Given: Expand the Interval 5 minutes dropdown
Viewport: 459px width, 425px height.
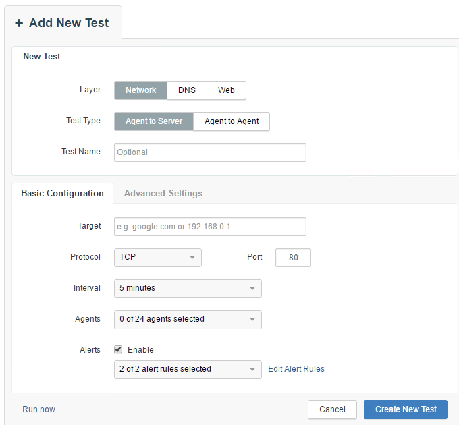Looking at the screenshot, I should click(x=188, y=288).
